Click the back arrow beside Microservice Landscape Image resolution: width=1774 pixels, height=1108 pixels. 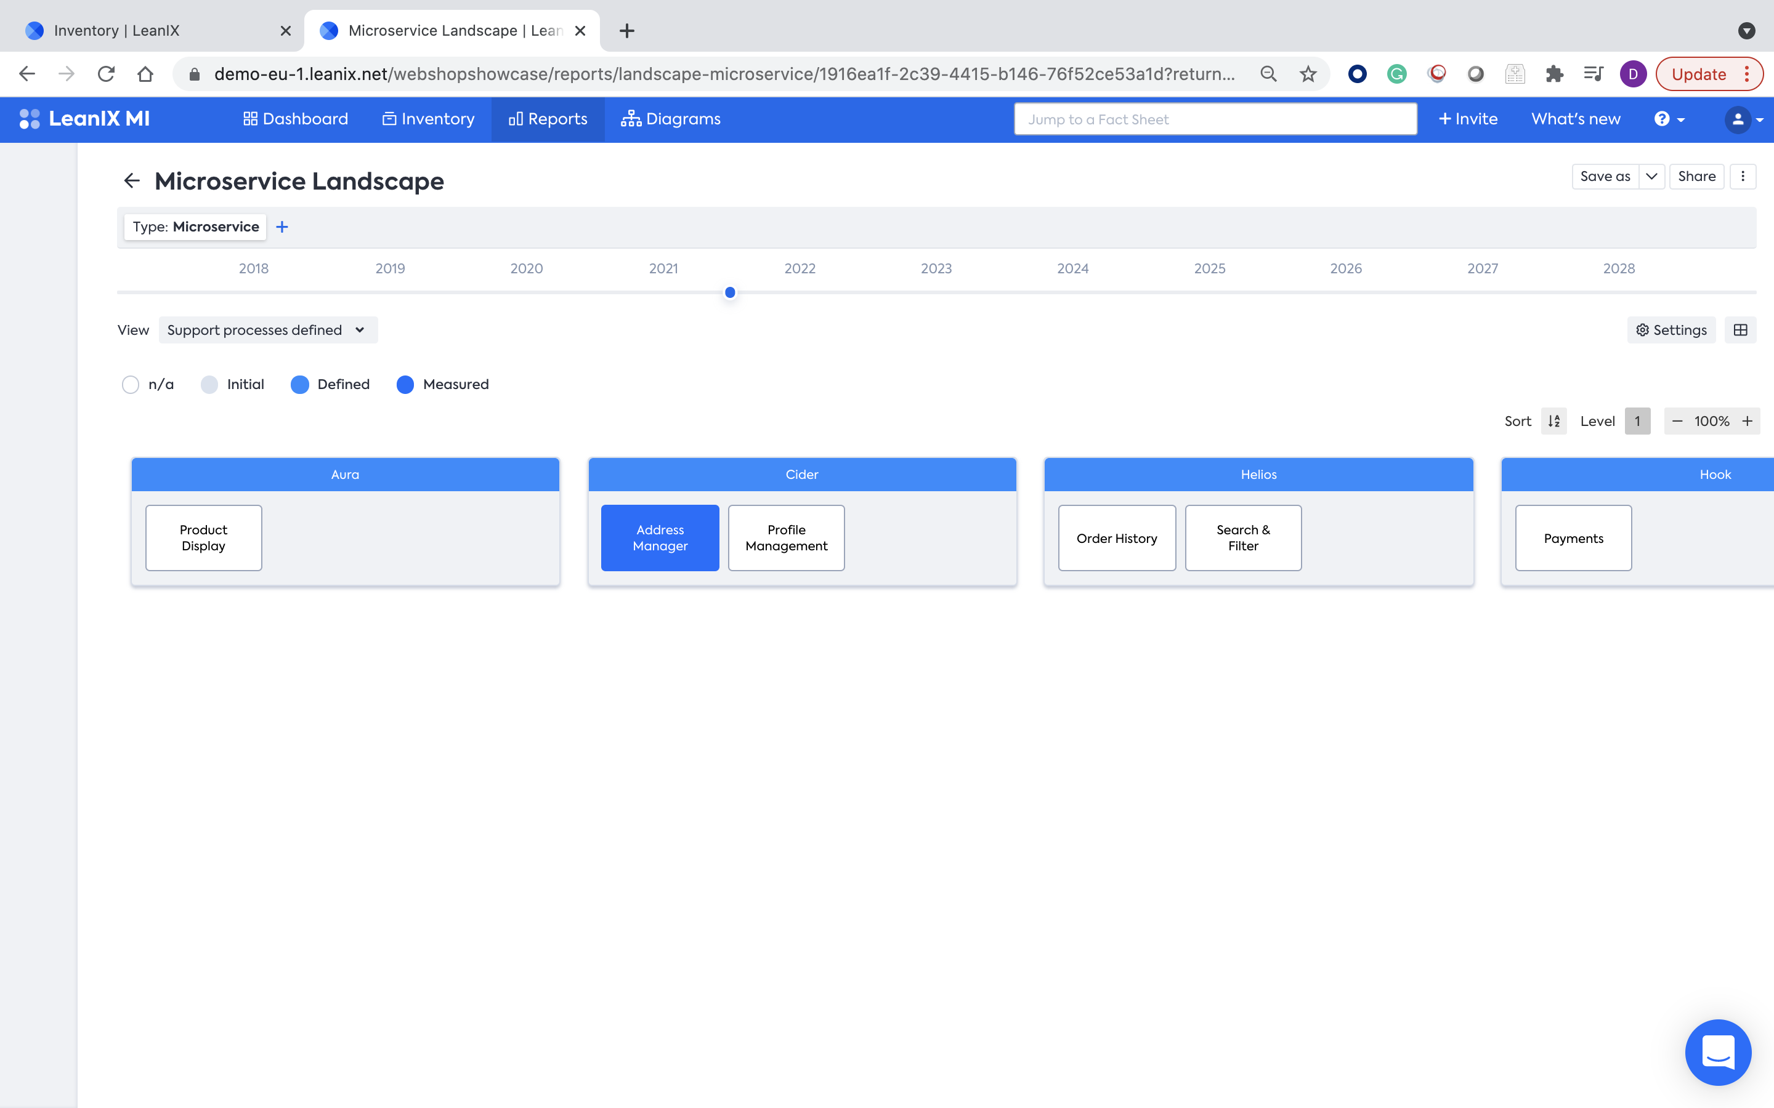coord(132,180)
